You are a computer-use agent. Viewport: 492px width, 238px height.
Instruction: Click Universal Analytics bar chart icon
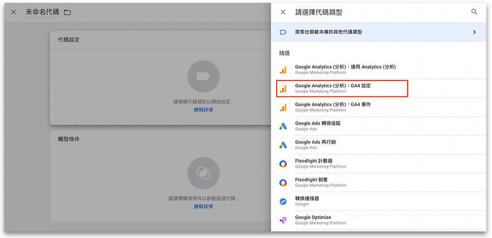(x=283, y=69)
